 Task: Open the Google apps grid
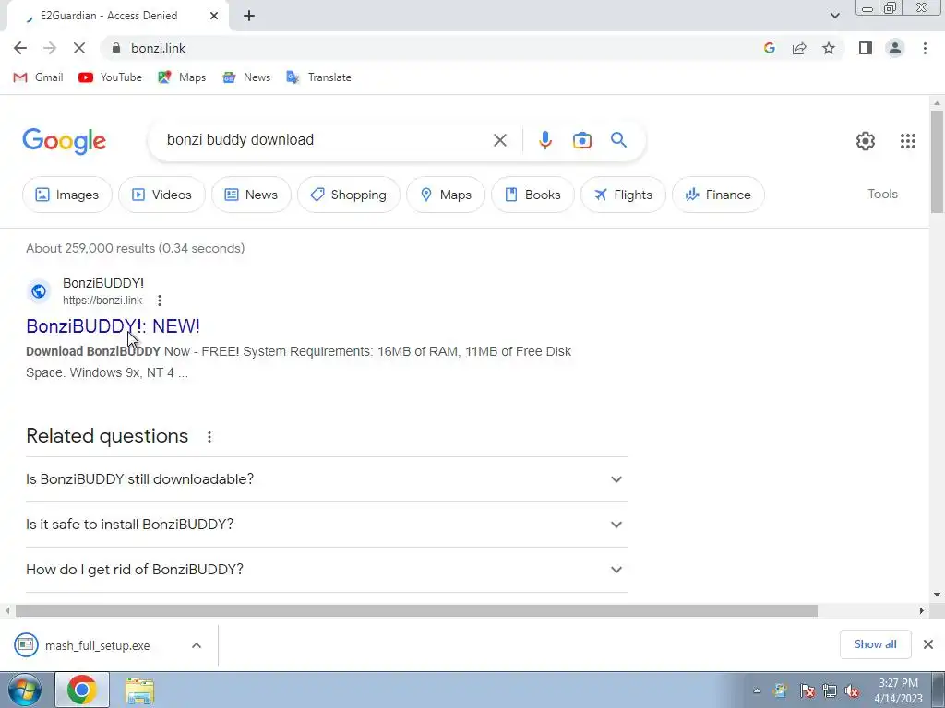908,141
